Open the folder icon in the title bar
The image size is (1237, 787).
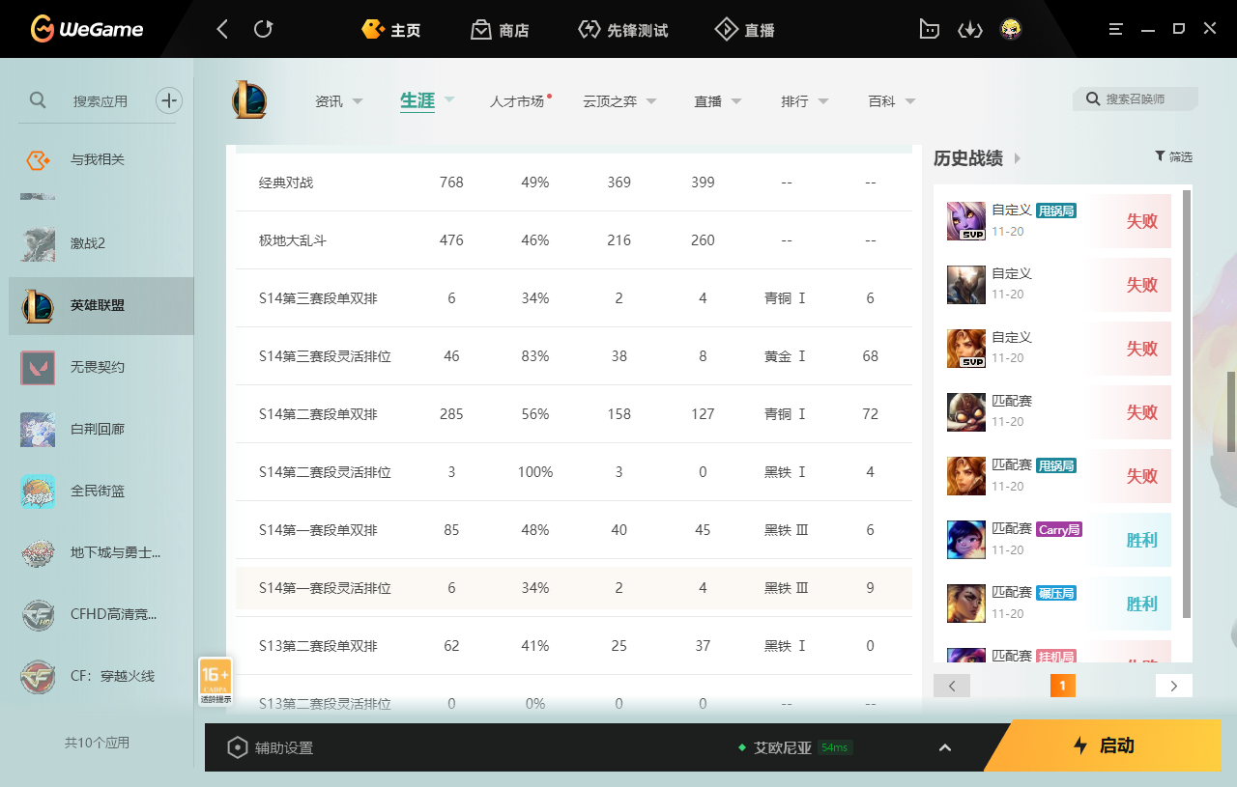[x=929, y=29]
